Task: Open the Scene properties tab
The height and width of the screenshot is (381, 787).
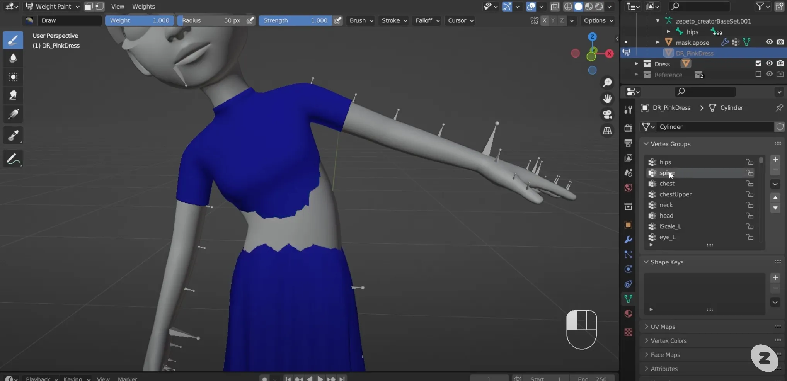Action: (628, 173)
